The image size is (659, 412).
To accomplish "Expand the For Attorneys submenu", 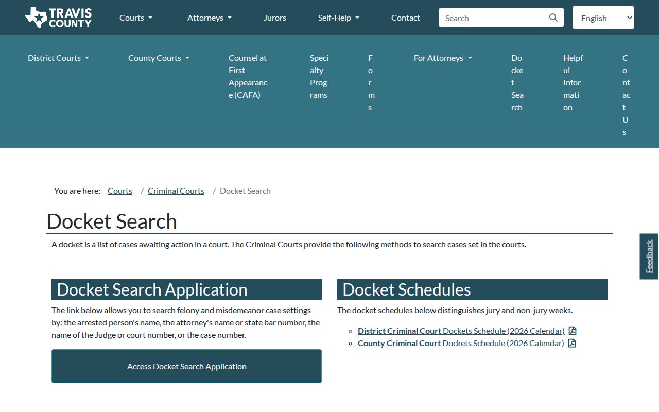I will point(443,58).
